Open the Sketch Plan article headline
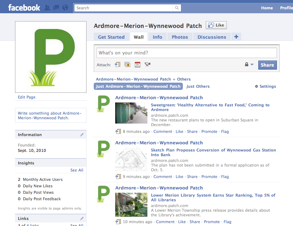 (213, 152)
